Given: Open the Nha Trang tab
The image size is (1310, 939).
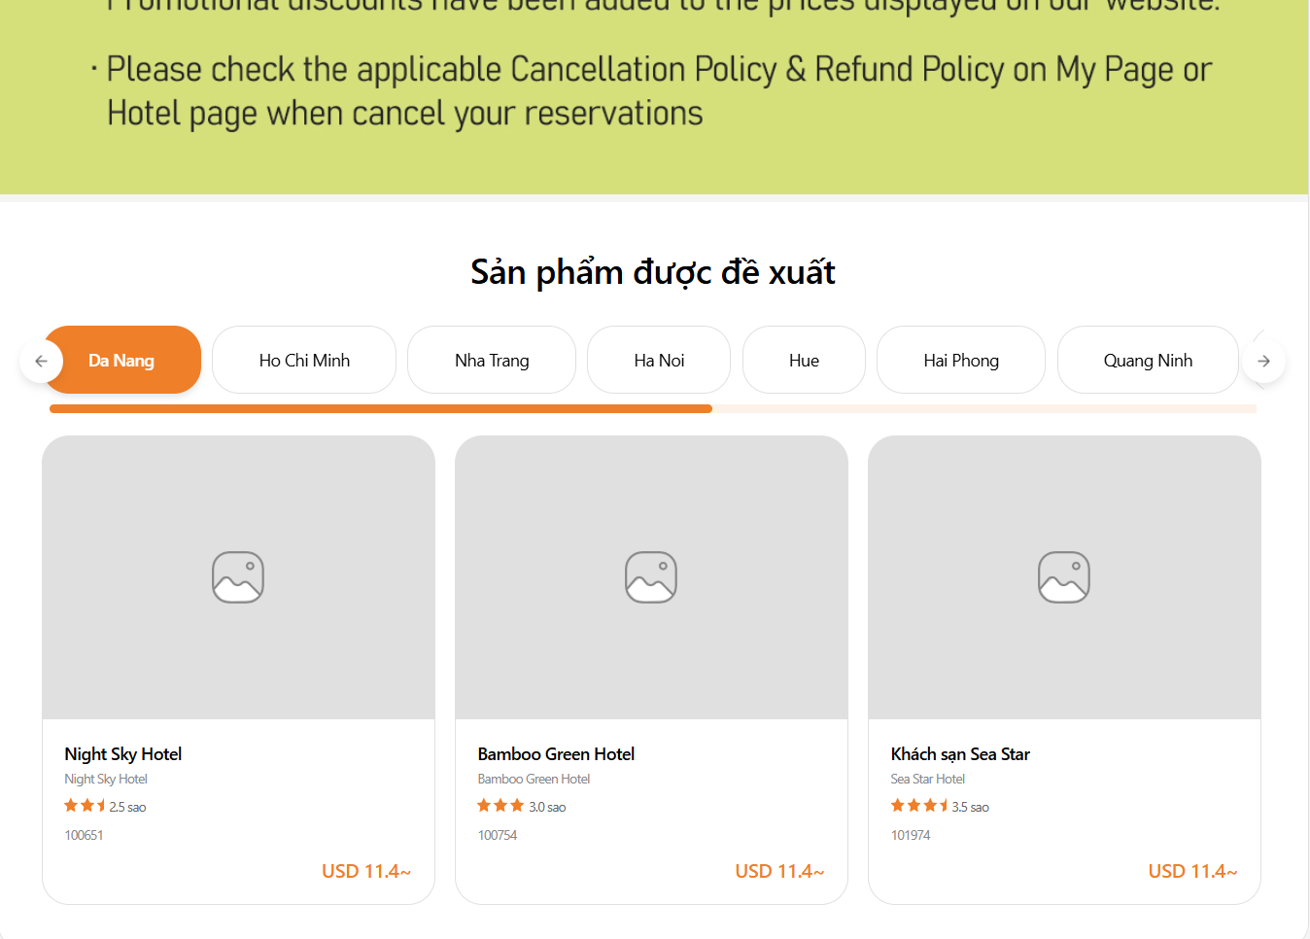Looking at the screenshot, I should (x=492, y=361).
